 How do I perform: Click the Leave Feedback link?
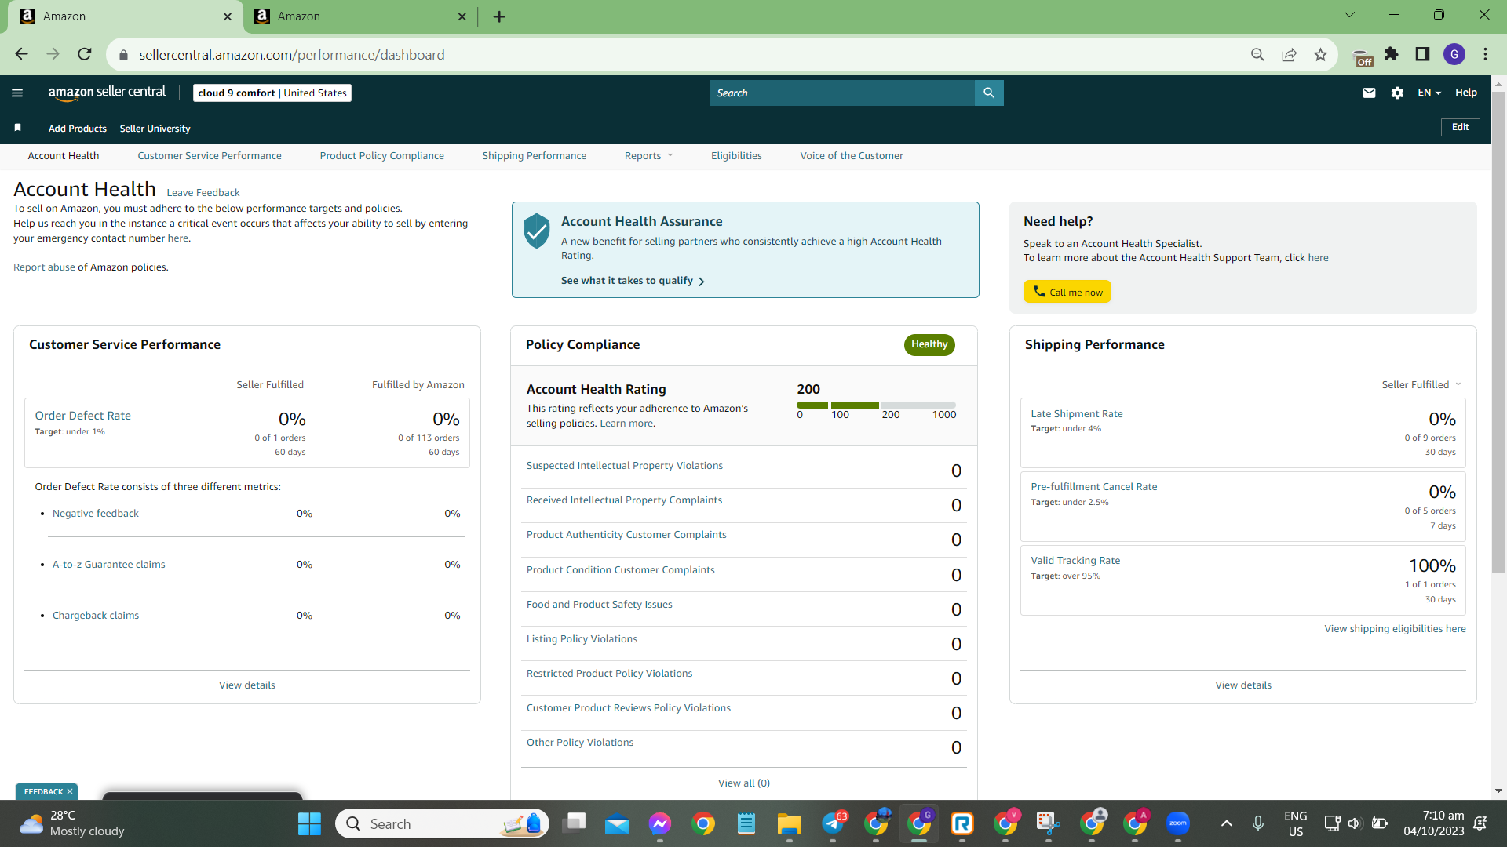tap(203, 192)
